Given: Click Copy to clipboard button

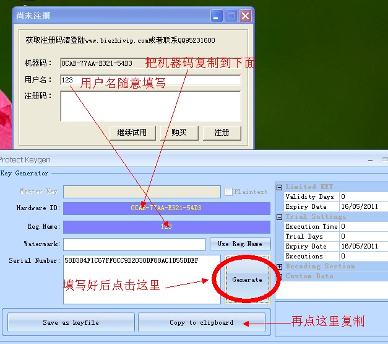Looking at the screenshot, I should 201,322.
